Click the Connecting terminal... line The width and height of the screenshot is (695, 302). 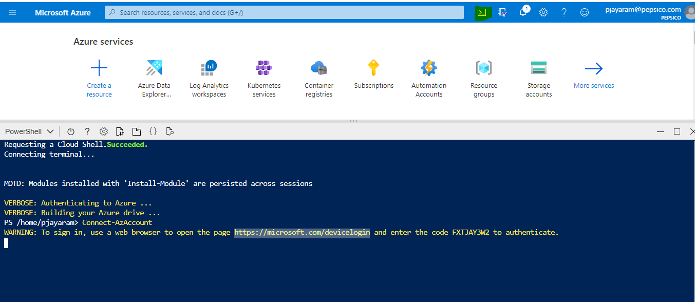click(x=49, y=154)
